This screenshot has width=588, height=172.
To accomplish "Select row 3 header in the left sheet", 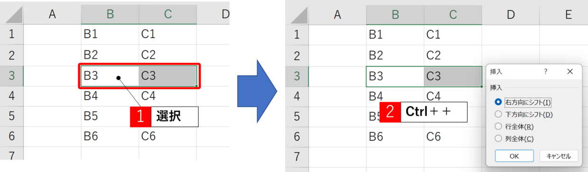I will point(12,76).
